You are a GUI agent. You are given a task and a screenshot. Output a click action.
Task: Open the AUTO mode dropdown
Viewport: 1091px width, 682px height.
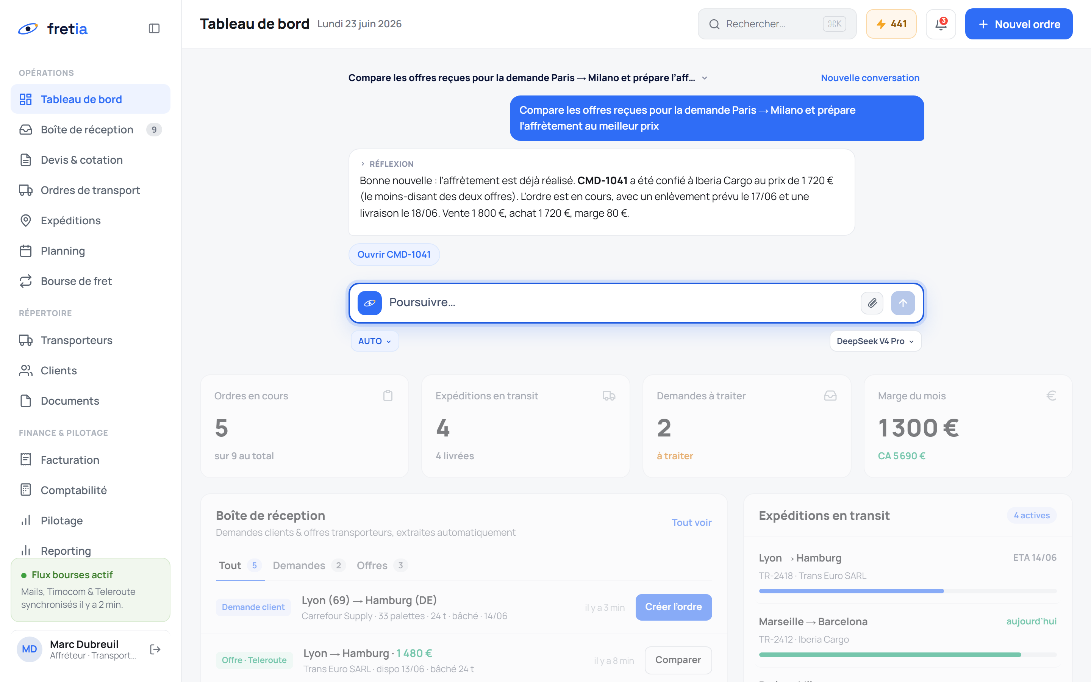[375, 341]
